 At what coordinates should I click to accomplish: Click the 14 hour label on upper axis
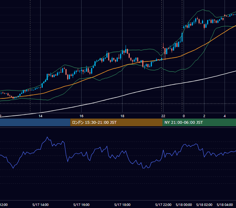pyautogui.click(x=41, y=116)
